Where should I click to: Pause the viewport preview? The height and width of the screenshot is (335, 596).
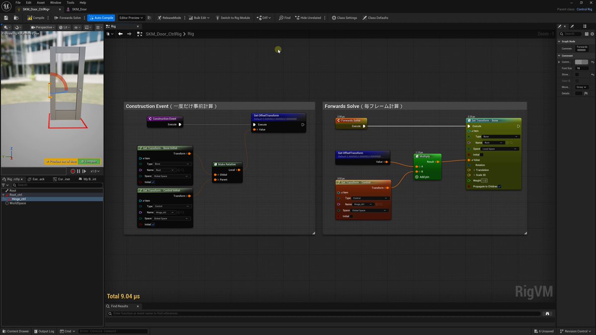78,171
